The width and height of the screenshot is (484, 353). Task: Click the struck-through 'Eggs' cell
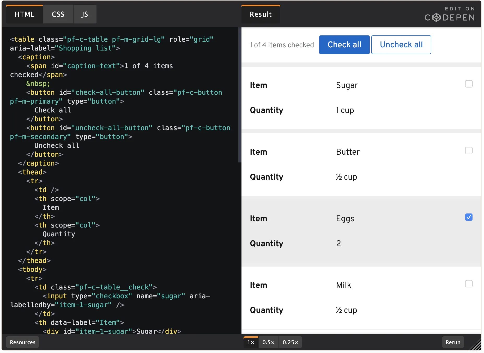[x=345, y=219]
